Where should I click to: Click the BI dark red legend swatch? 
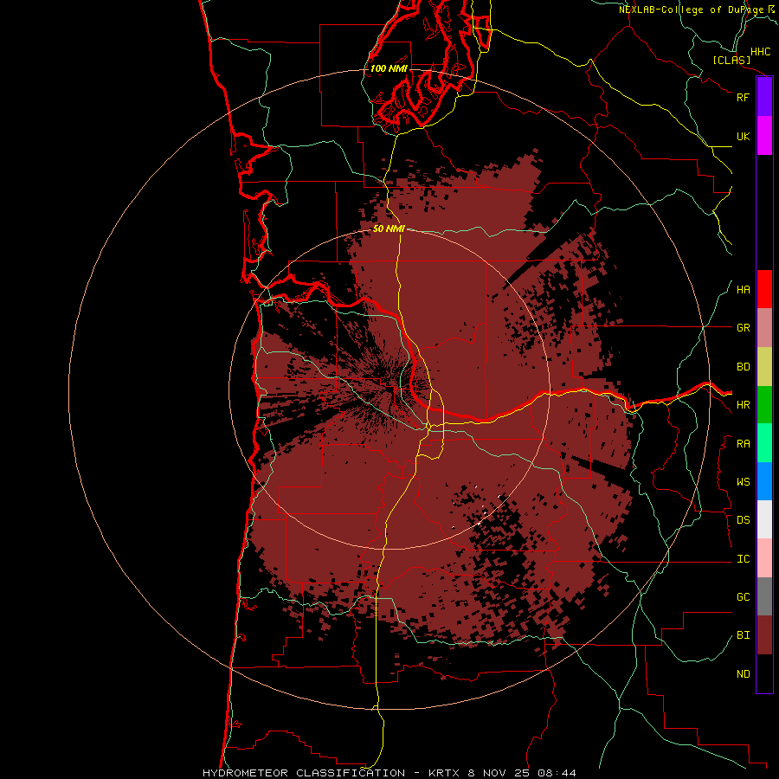764,635
